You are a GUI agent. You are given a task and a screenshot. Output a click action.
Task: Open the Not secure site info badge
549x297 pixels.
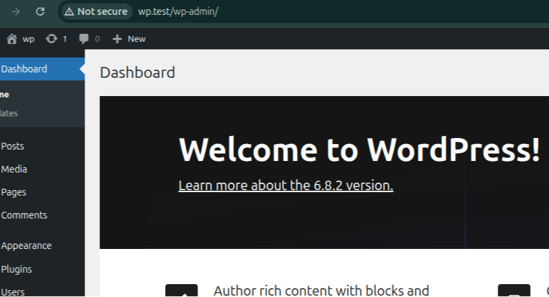pos(96,12)
